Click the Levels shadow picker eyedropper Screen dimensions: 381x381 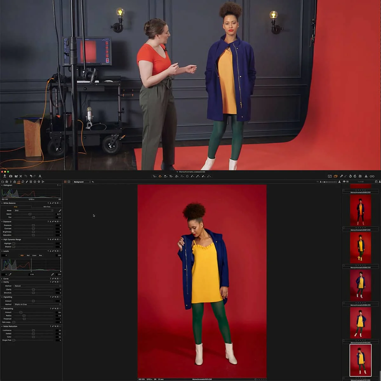point(10,274)
